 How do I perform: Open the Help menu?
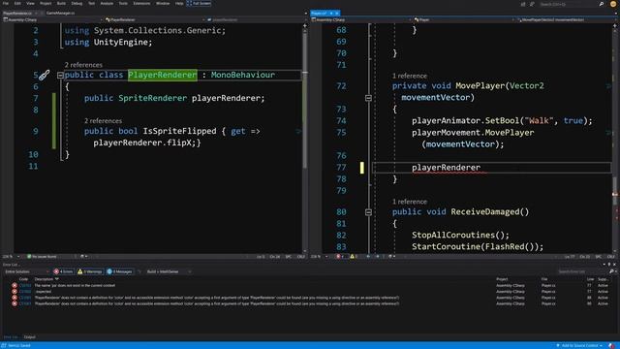point(179,3)
